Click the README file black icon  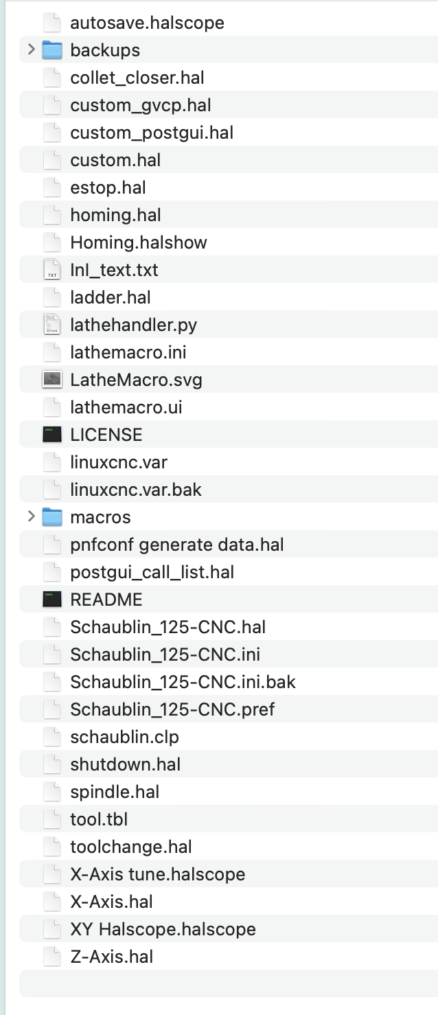[x=52, y=599]
